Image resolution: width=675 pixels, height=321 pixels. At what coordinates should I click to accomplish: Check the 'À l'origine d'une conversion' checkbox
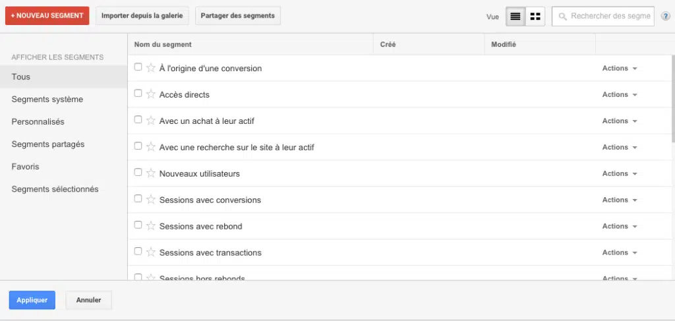pyautogui.click(x=138, y=67)
